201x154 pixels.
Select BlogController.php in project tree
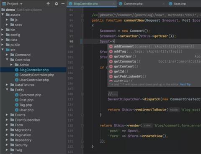pyautogui.click(x=33, y=70)
